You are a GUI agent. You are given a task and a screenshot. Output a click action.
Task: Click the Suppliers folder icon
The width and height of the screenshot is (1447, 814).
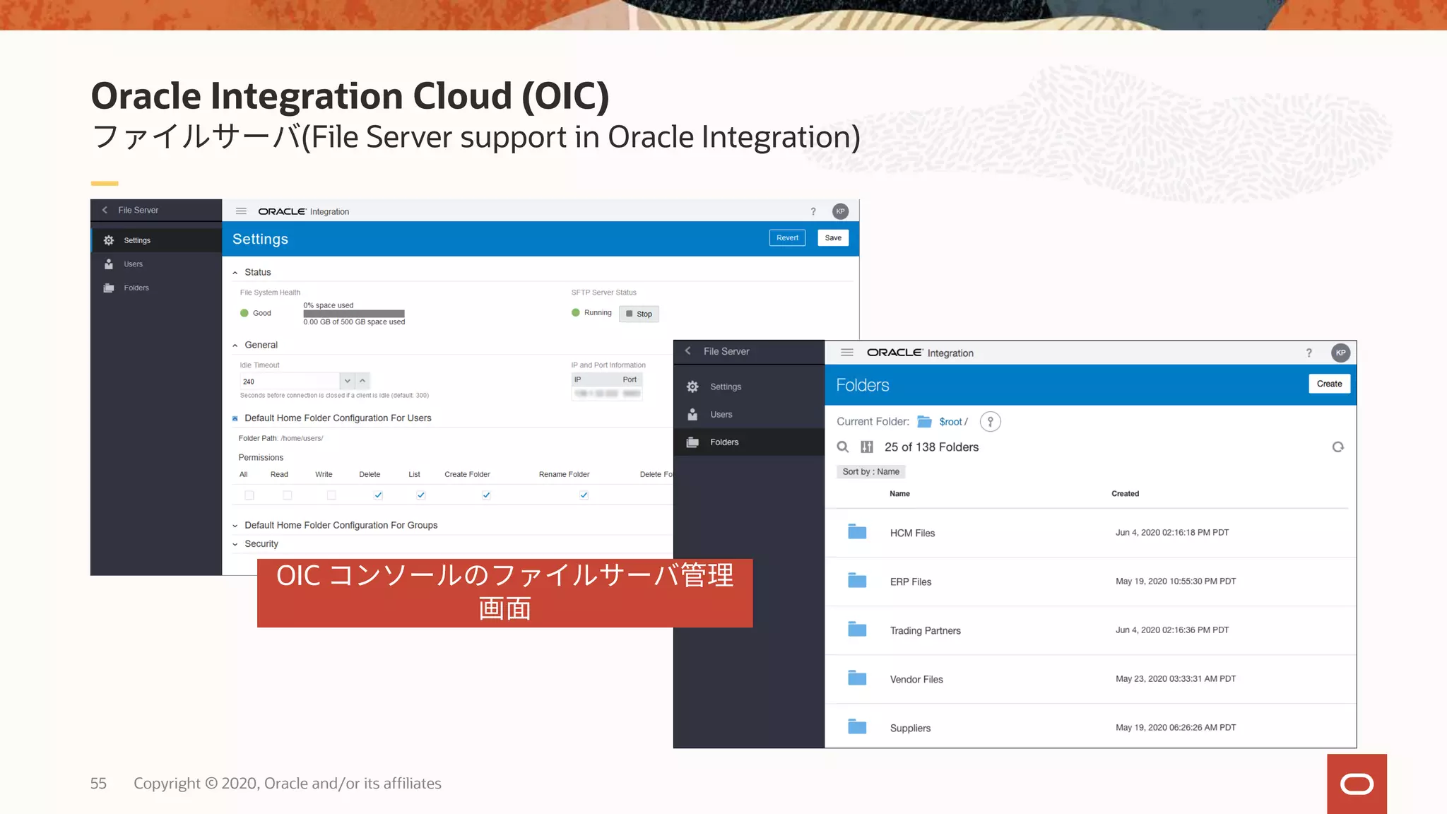[x=857, y=727]
